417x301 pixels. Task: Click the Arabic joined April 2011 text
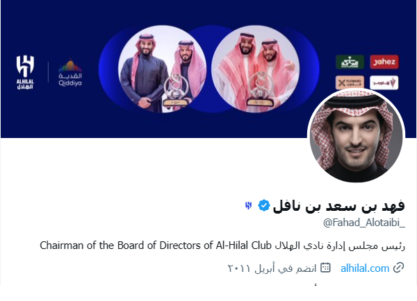(x=272, y=268)
